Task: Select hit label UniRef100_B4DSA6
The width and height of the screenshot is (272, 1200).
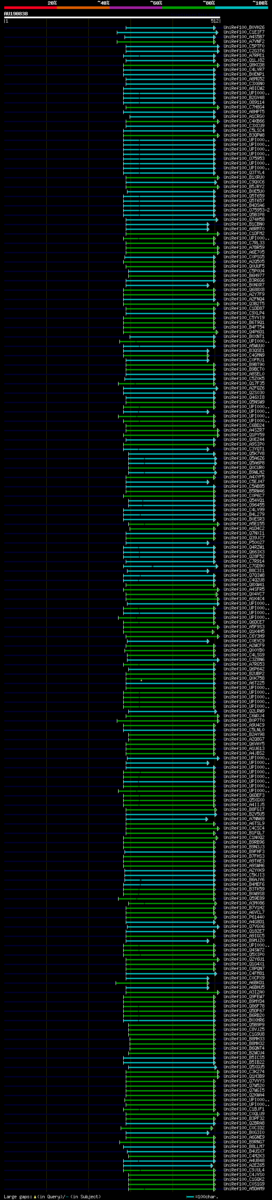Action: pyautogui.click(x=244, y=206)
